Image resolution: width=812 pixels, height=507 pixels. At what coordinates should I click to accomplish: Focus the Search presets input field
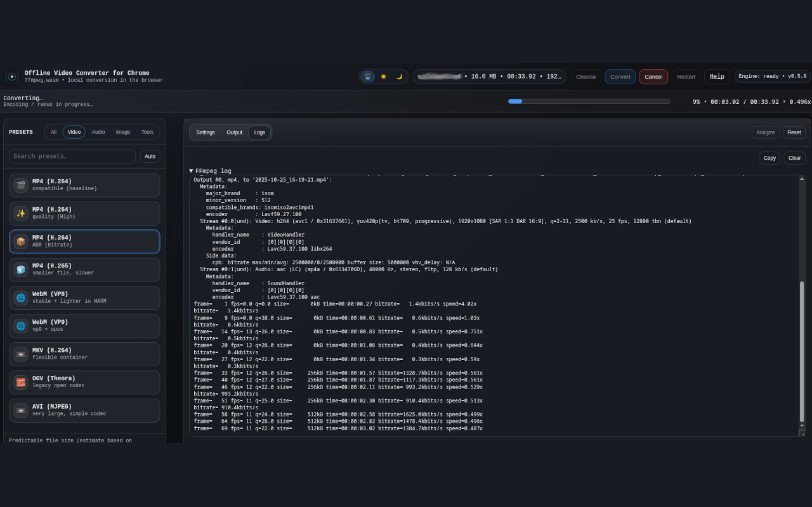click(72, 157)
